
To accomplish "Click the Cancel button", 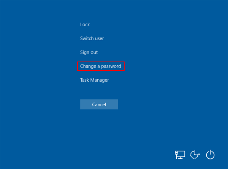I will tap(99, 104).
